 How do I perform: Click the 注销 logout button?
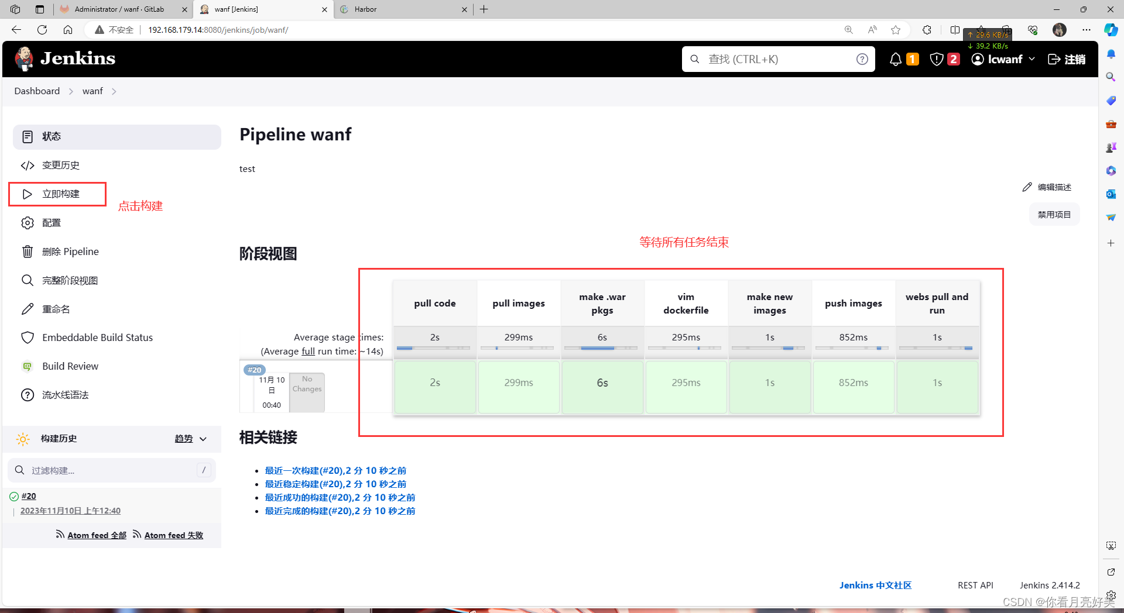click(1067, 59)
